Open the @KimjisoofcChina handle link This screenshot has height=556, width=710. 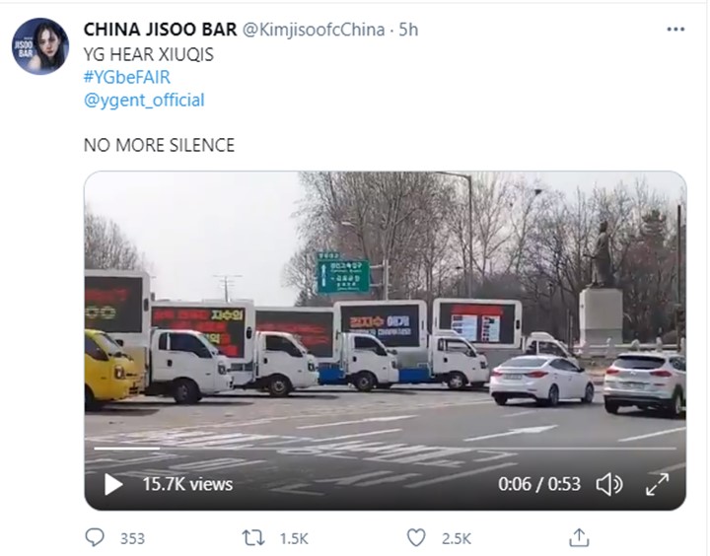[x=314, y=30]
